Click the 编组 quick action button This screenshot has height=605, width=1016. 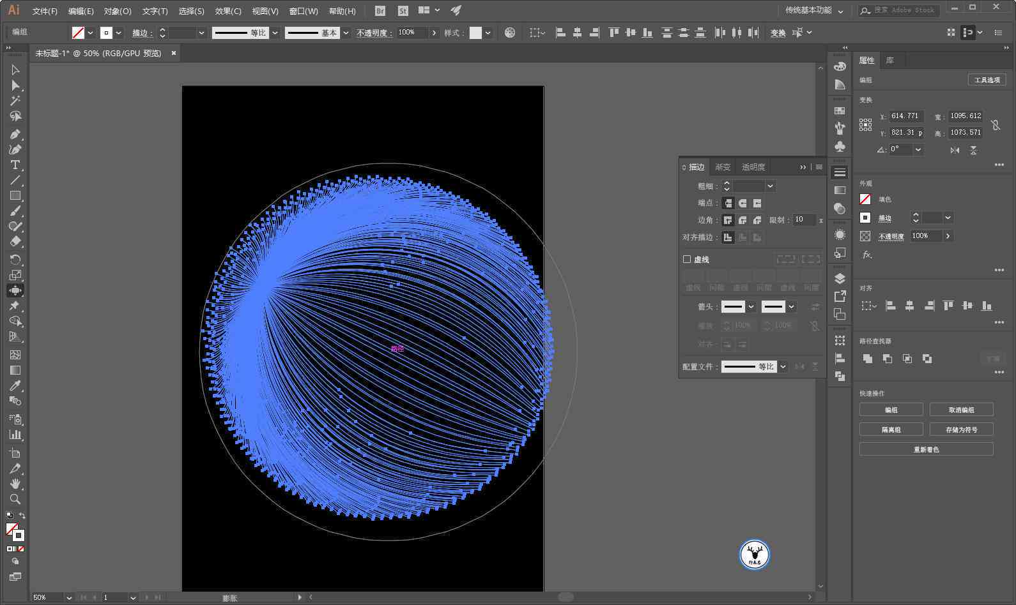click(x=891, y=410)
